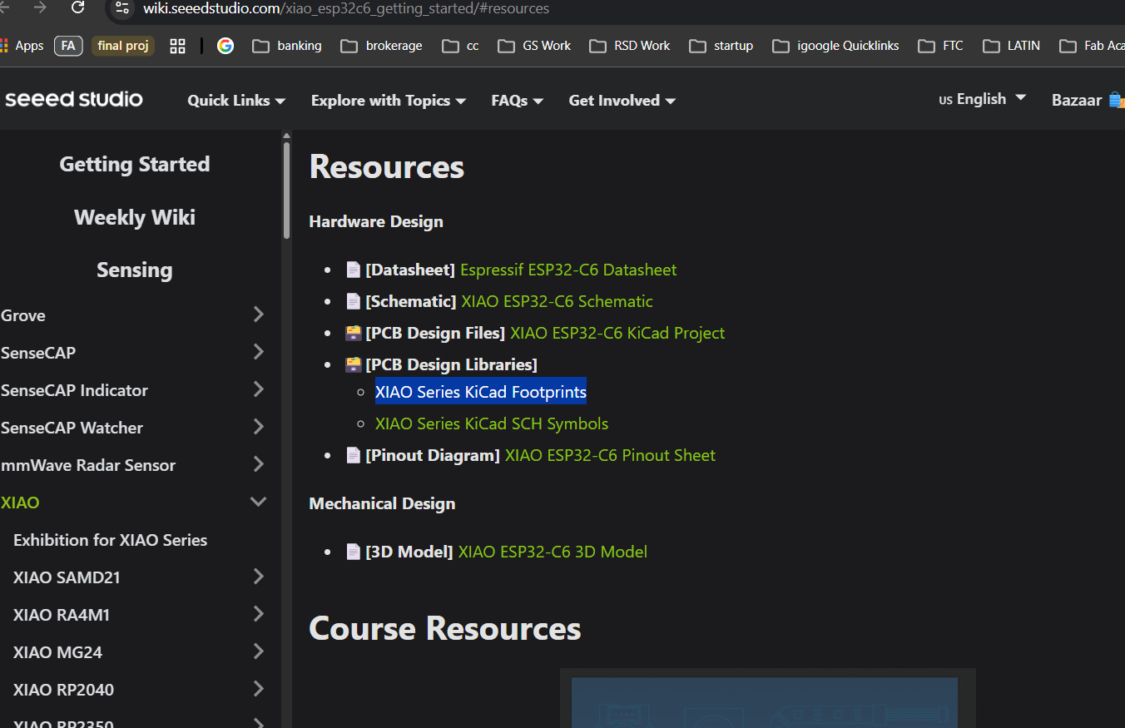Screen dimensions: 1125x728
Task: Open XIAO Series KiCad SCH Symbols link
Action: [492, 423]
